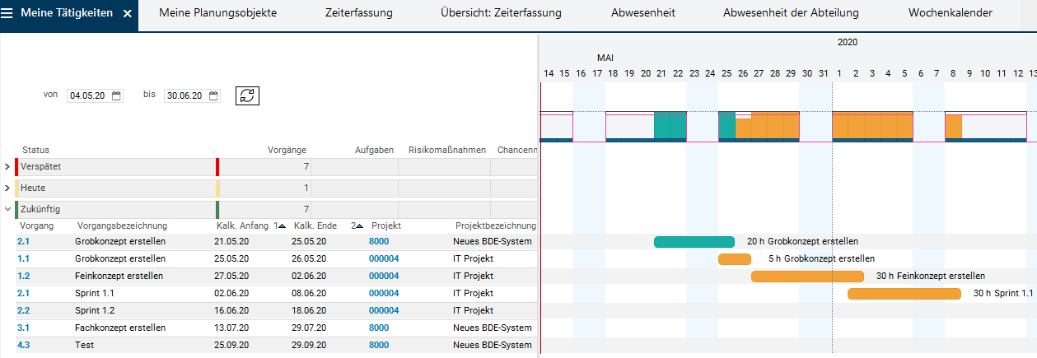Go to Abwesenheit der Abteilung tab
Screen dimensions: 1037x358
(790, 13)
